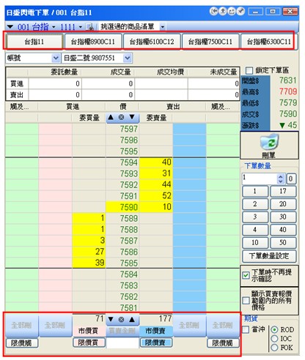The width and height of the screenshot is (305, 360).
Task: Click the highlighted price 7590
Action: [122, 207]
